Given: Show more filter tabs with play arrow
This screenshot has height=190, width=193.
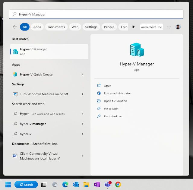Looking at the screenshot, I should pyautogui.click(x=134, y=27).
